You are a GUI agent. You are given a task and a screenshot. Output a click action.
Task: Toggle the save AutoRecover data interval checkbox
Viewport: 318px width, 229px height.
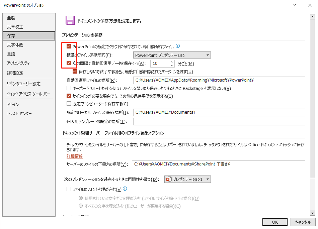tap(69, 63)
